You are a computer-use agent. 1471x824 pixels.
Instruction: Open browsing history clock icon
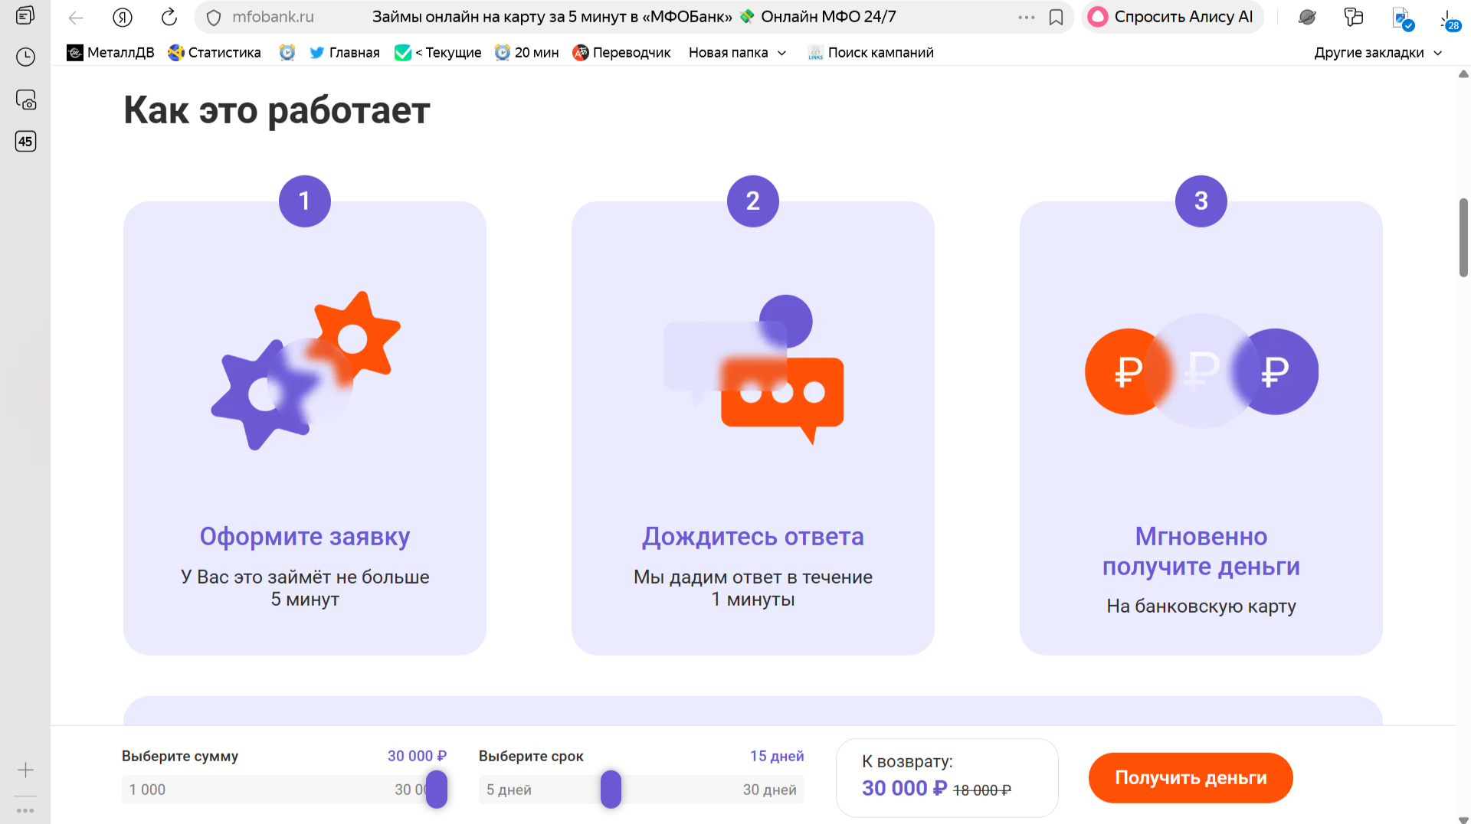tap(25, 57)
